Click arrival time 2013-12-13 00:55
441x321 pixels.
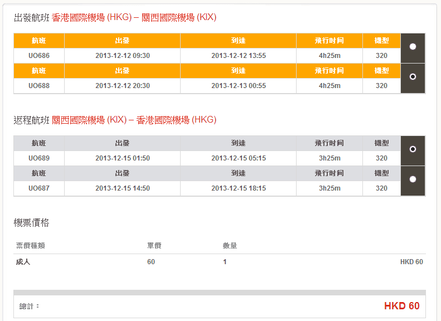pos(239,86)
